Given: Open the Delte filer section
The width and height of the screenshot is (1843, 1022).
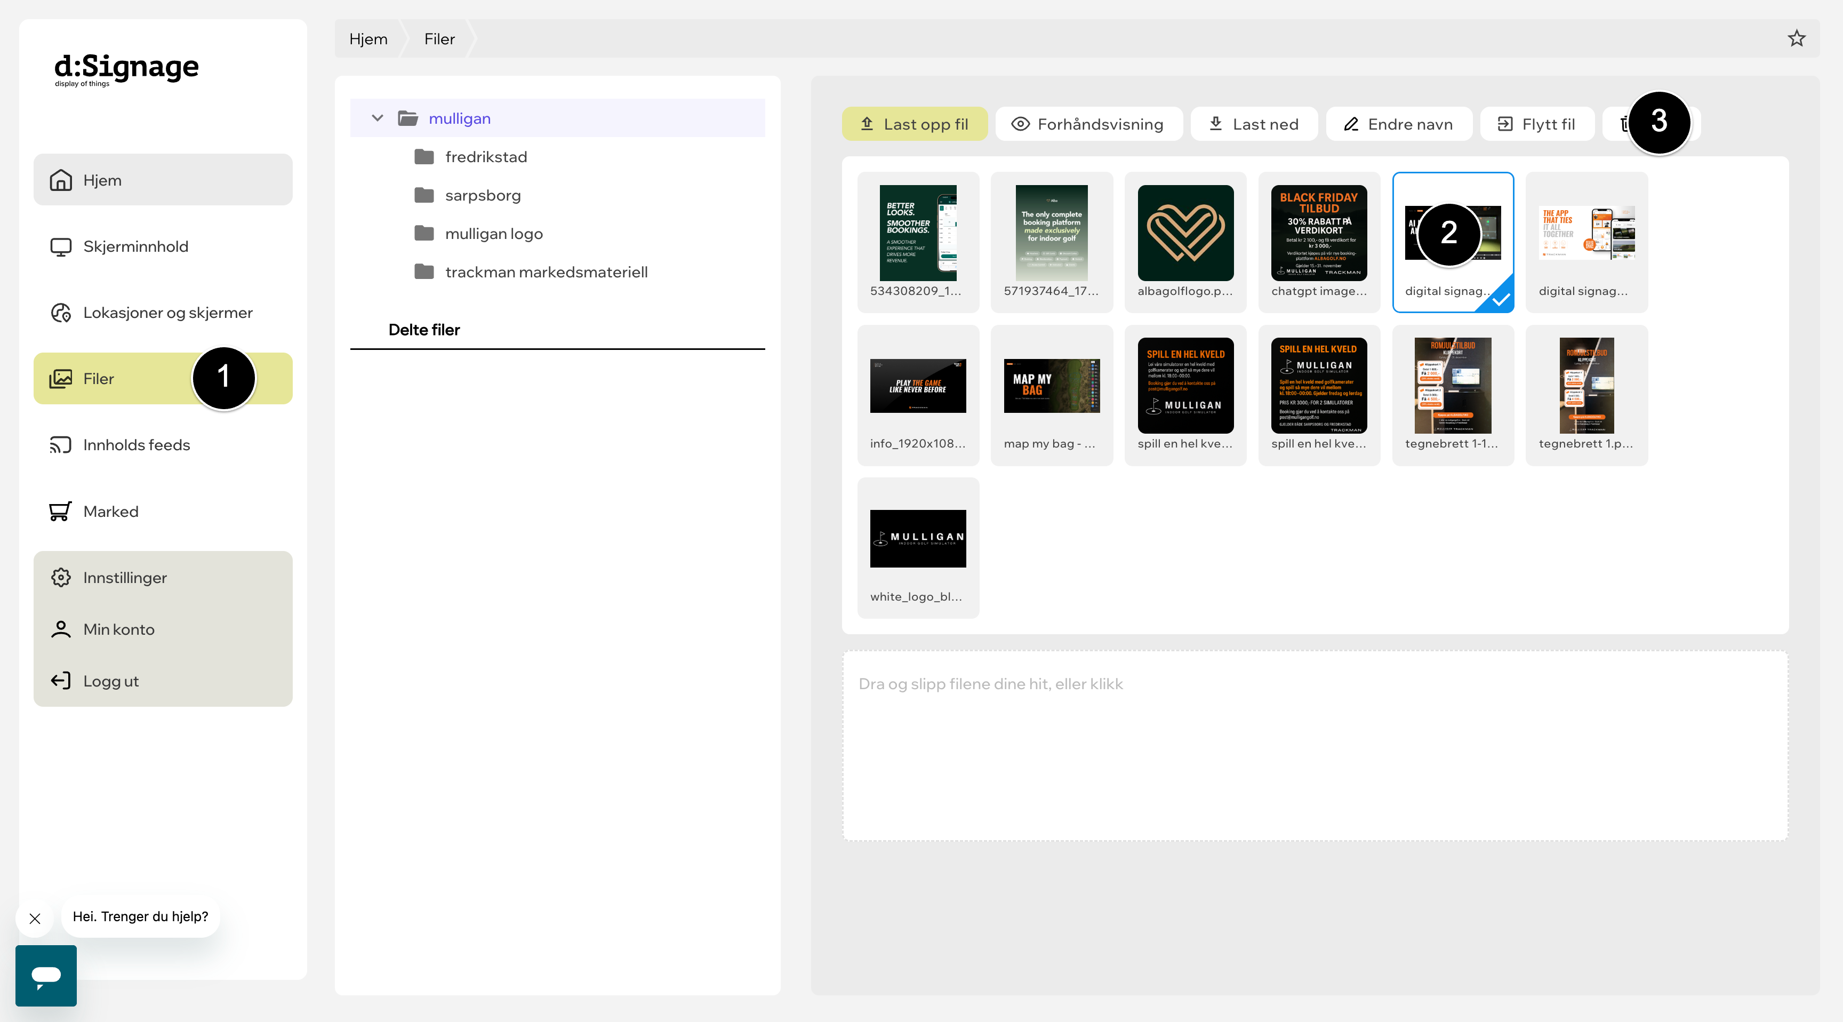Looking at the screenshot, I should (x=424, y=330).
